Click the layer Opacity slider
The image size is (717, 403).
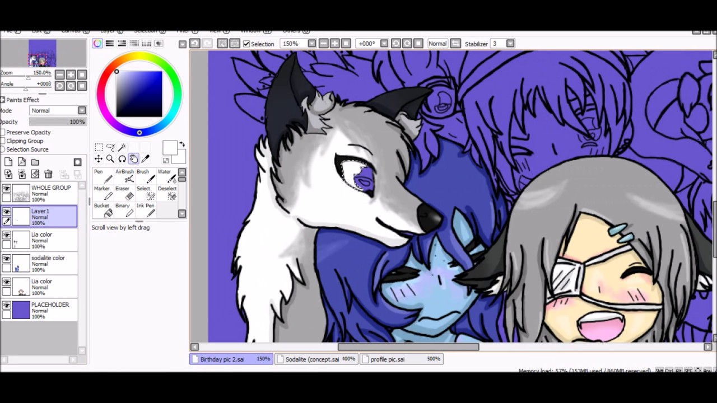point(58,121)
